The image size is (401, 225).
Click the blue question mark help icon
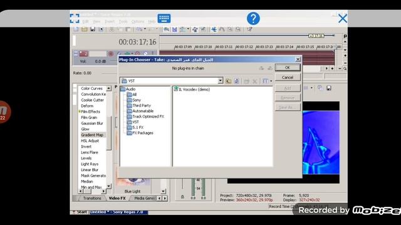[x=253, y=18]
